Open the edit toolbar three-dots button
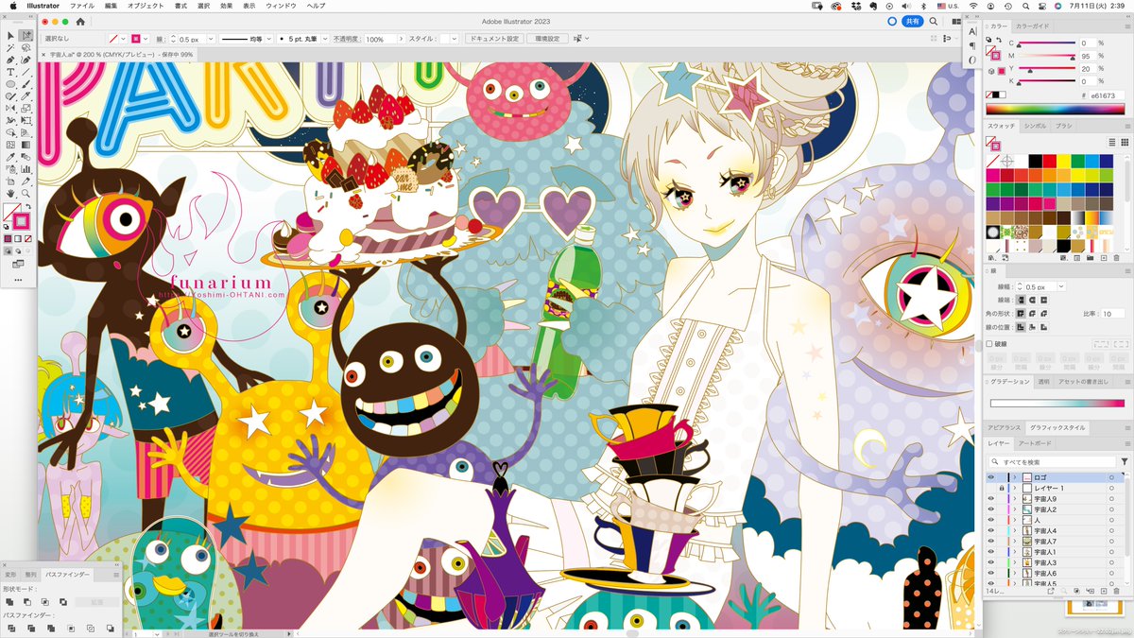 [x=18, y=280]
